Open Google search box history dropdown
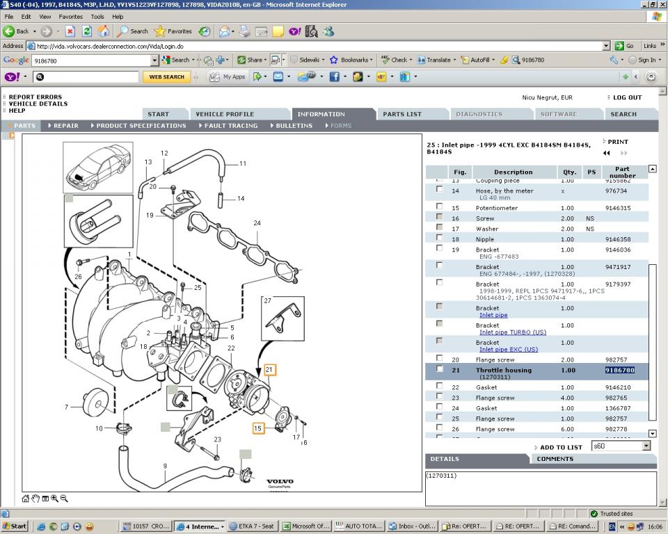The image size is (668, 534). [x=154, y=60]
